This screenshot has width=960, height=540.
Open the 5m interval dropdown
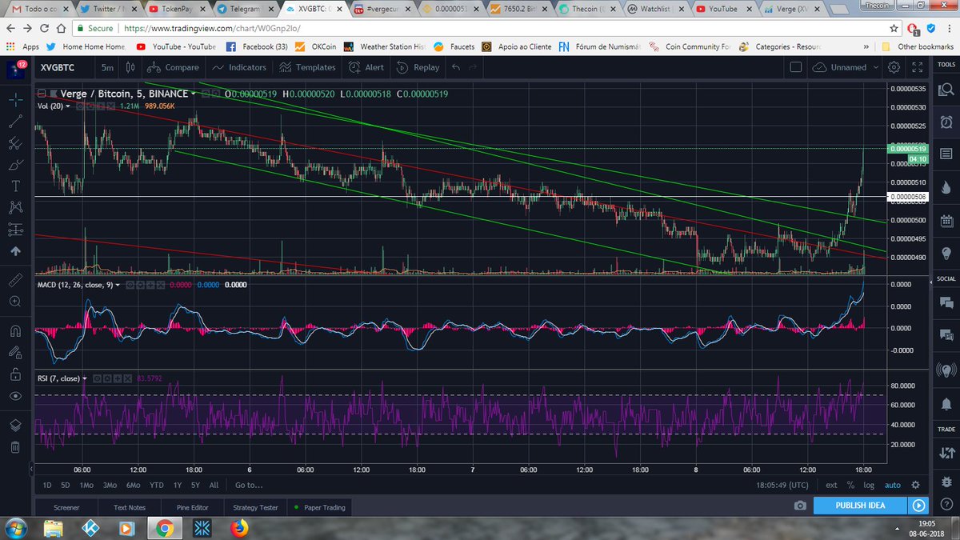pos(107,67)
